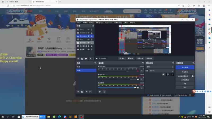This screenshot has height=119, width=212.
Task: Adjust 桌面音频 volume slider
Action: pos(117,88)
